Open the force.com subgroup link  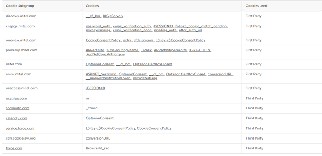(14, 149)
